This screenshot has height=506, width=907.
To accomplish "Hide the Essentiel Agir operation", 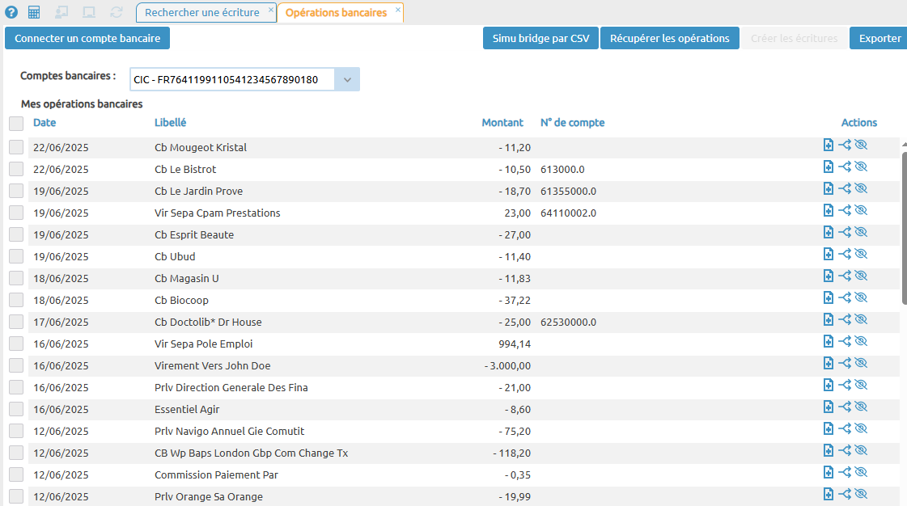I will tap(861, 407).
